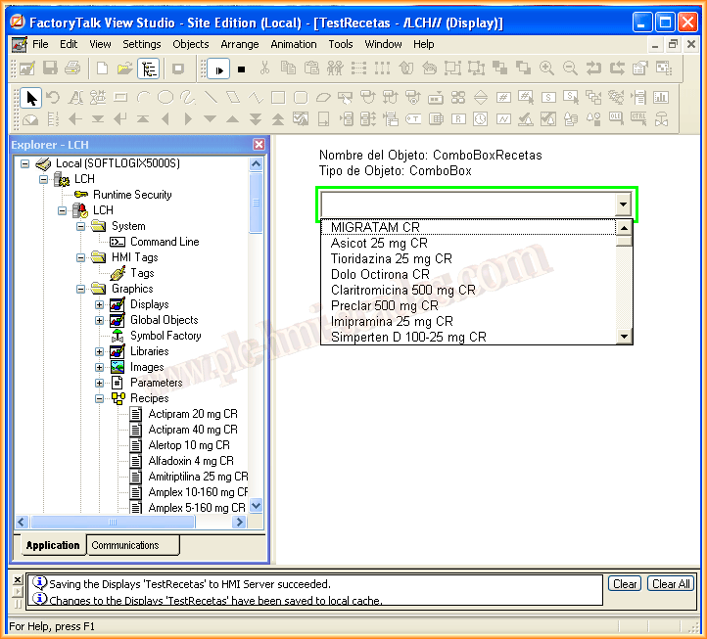Select Symbol Factory in Explorer tree
The width and height of the screenshot is (707, 639).
(165, 336)
